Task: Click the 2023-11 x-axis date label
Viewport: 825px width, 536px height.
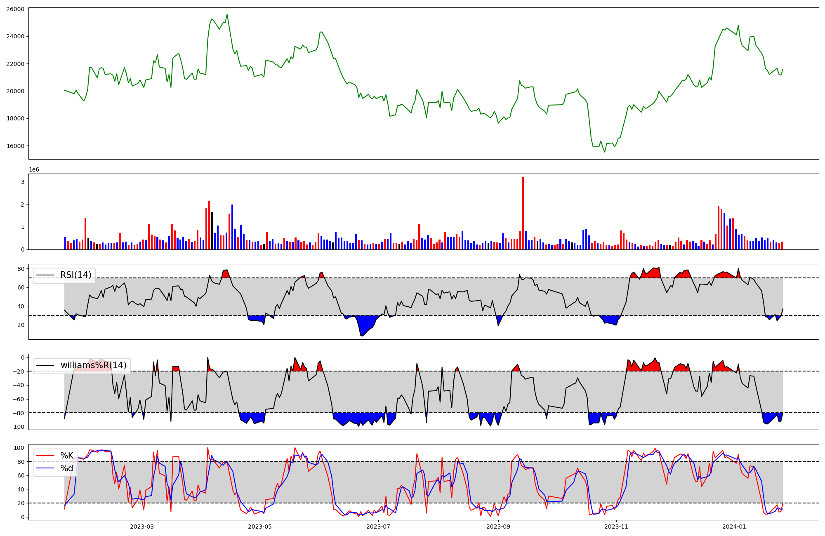Action: (x=616, y=527)
